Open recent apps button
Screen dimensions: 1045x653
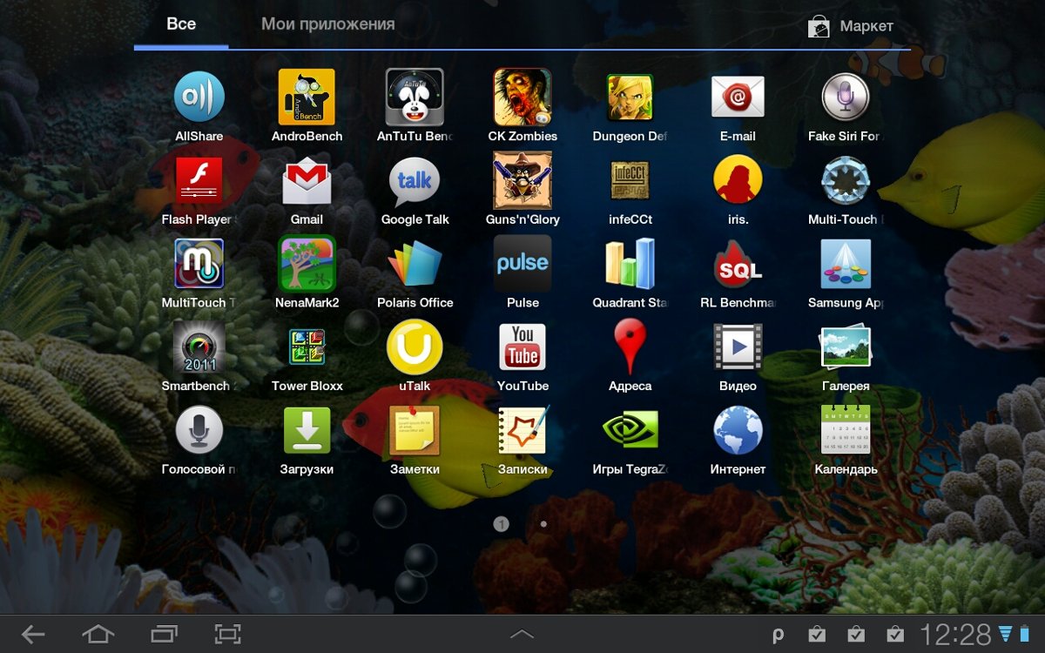pyautogui.click(x=164, y=635)
